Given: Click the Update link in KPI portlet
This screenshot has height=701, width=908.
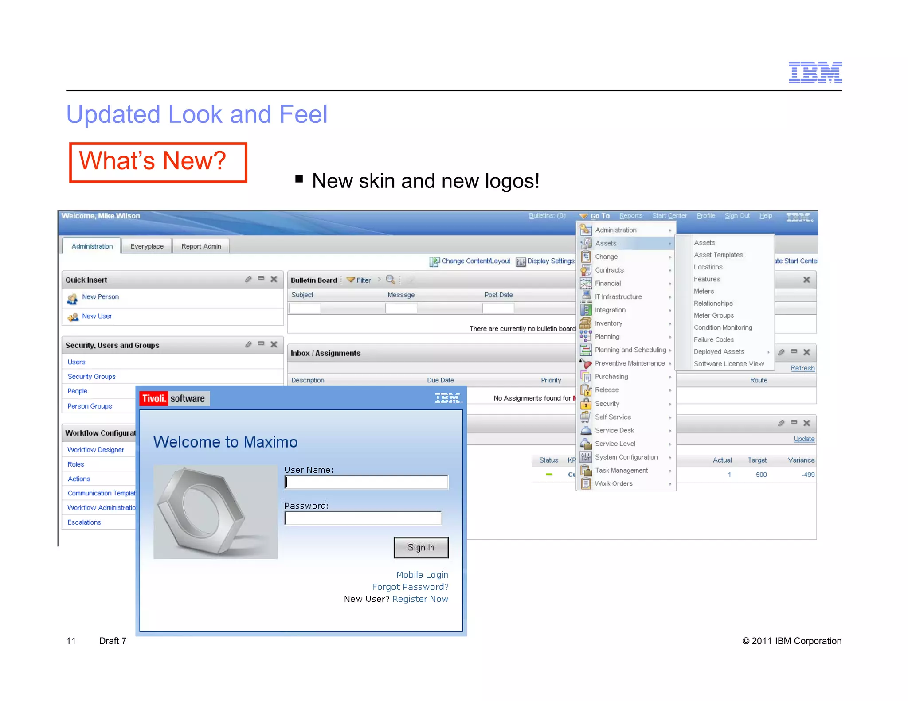Looking at the screenshot, I should coord(804,439).
